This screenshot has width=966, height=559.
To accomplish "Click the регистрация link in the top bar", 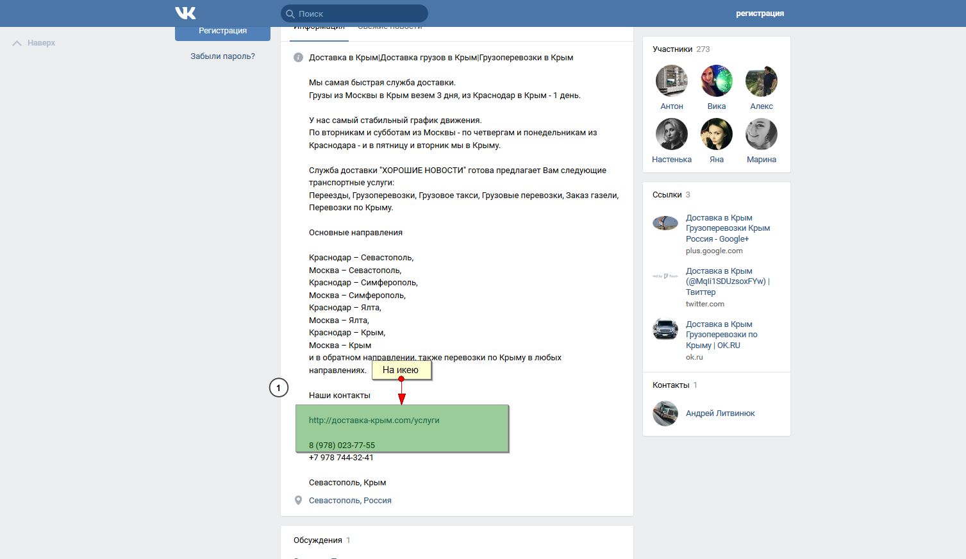I will coord(760,13).
